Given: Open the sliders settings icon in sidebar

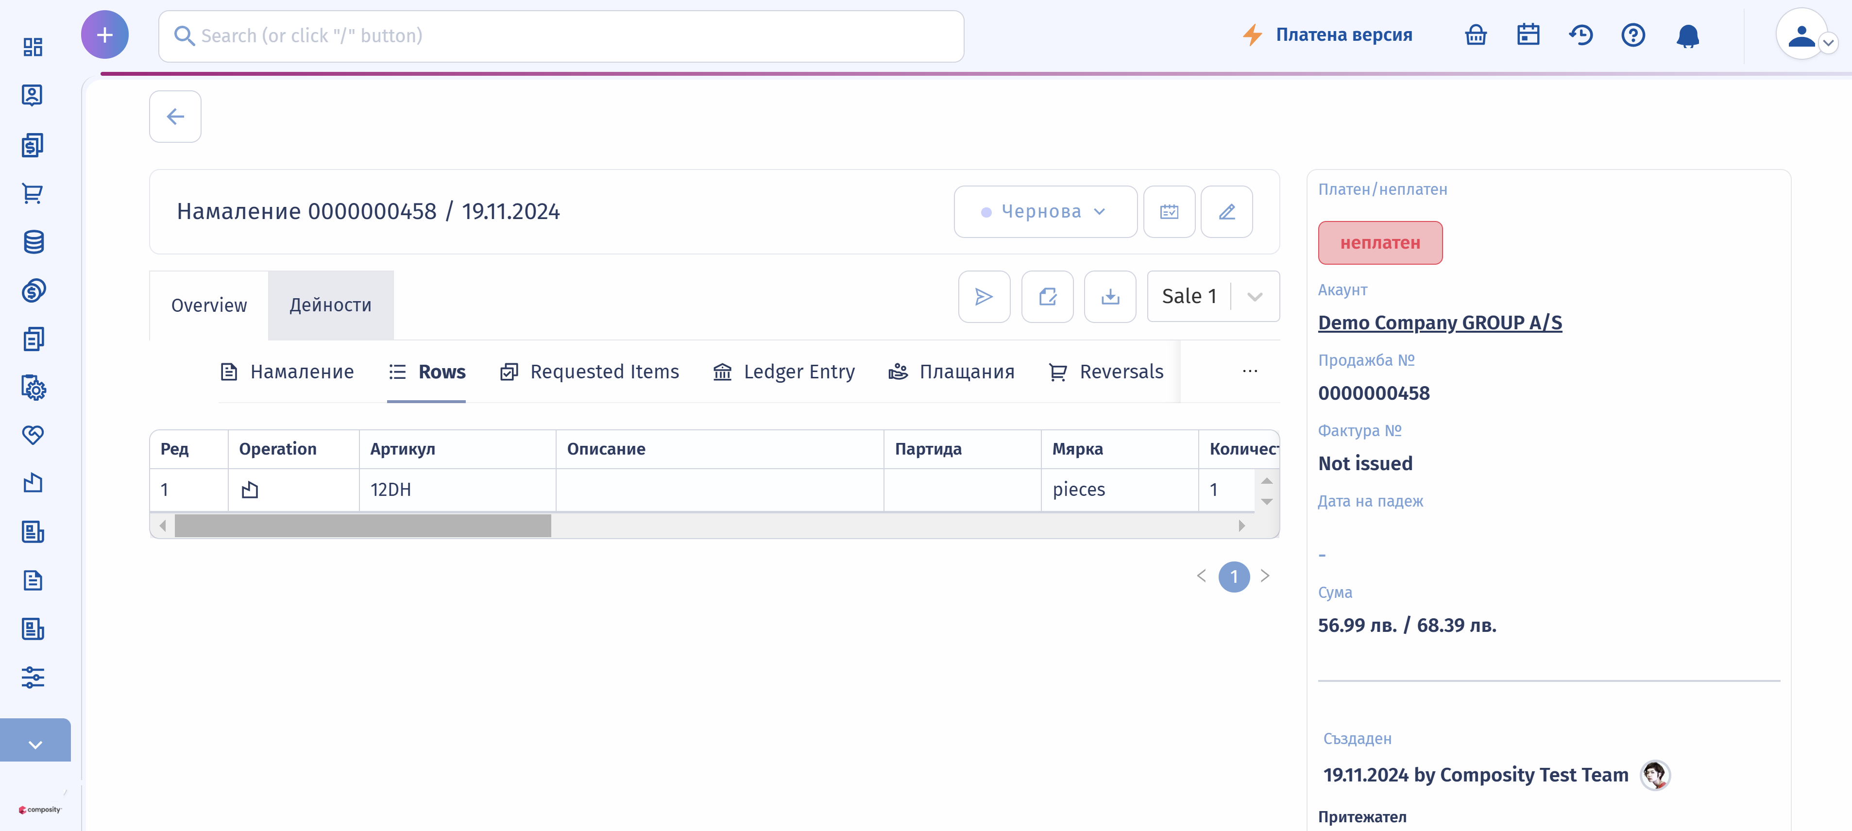Looking at the screenshot, I should tap(33, 677).
